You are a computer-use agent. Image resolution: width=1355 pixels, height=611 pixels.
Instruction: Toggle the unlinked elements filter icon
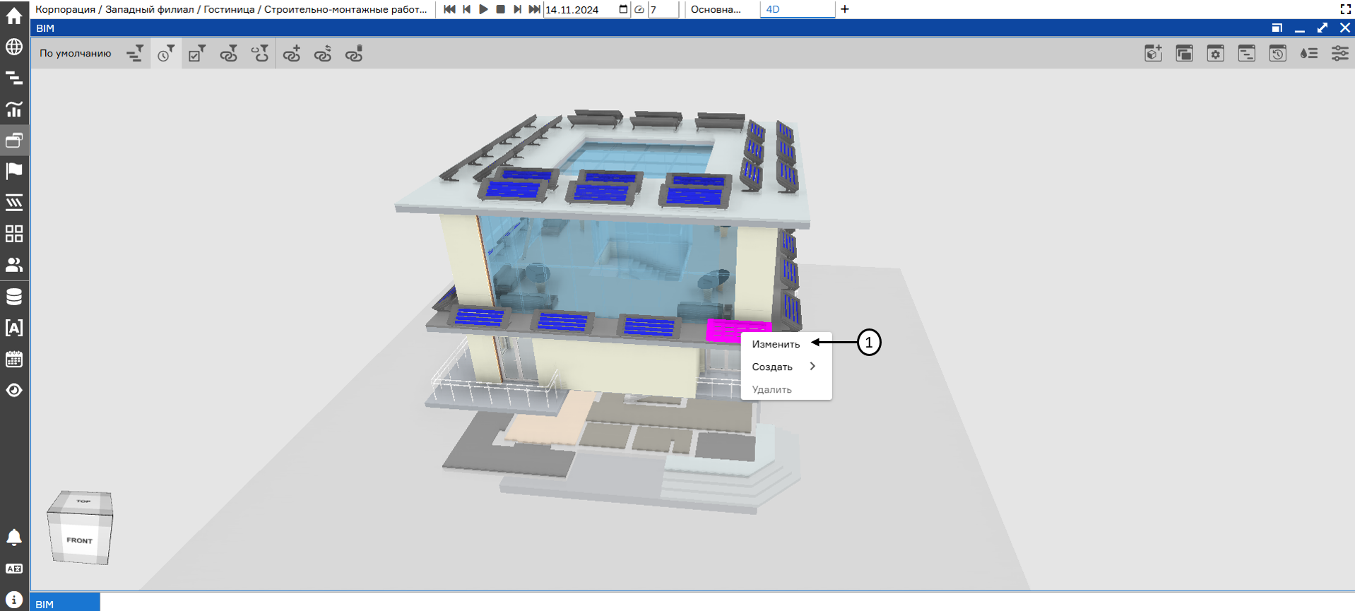260,54
